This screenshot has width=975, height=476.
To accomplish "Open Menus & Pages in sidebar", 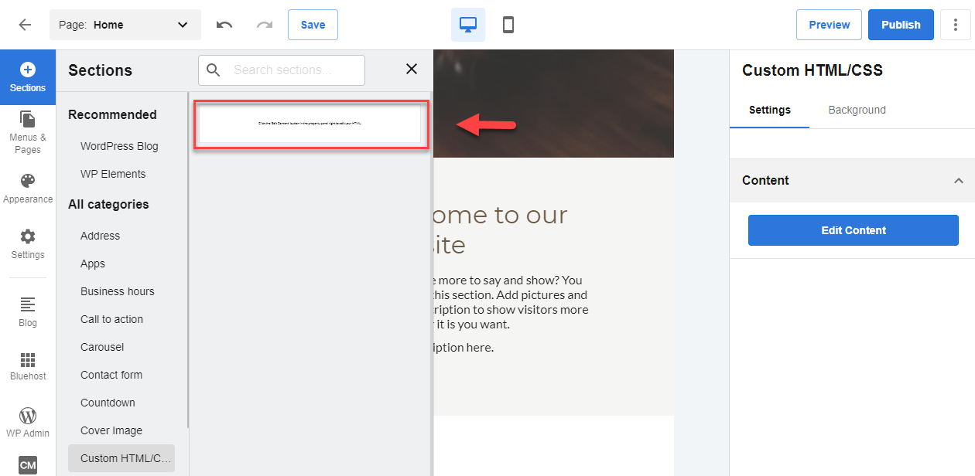I will click(28, 131).
